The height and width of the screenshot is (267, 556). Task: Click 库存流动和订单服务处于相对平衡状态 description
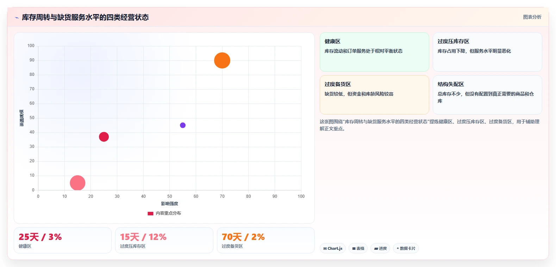click(363, 51)
